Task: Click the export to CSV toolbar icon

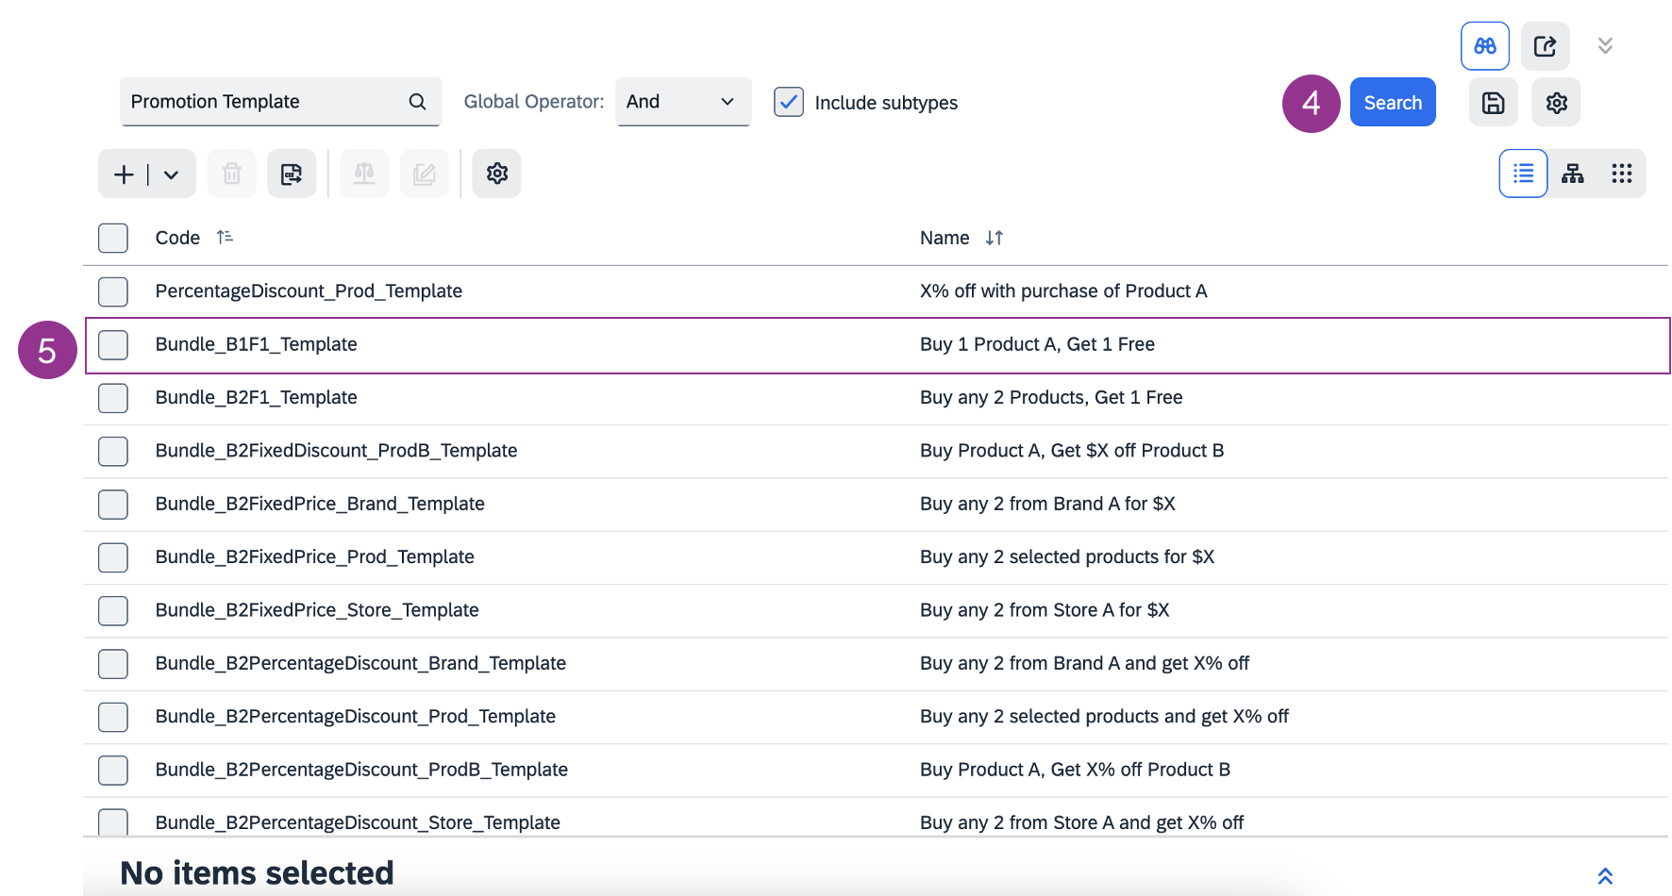Action: tap(292, 174)
